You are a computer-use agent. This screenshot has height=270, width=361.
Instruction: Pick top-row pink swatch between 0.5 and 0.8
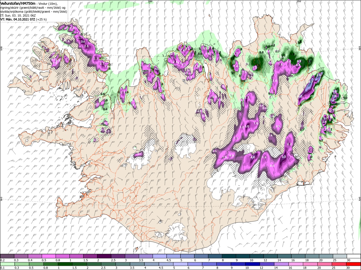click(x=49, y=256)
